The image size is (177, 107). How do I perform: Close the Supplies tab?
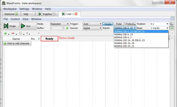(x=54, y=14)
